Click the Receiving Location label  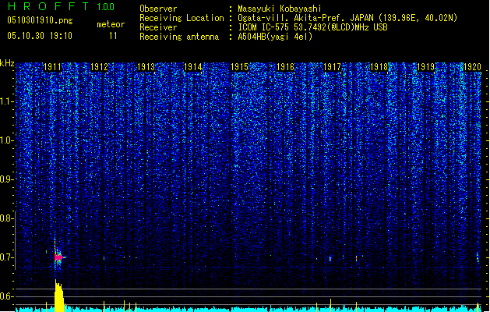(182, 18)
